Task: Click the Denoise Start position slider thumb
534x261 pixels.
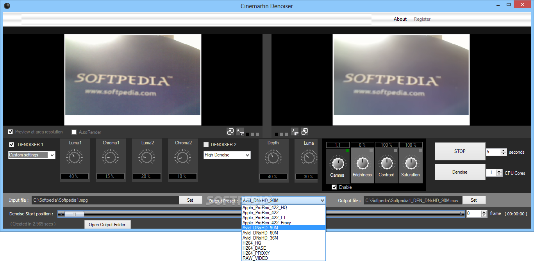Action: [75, 214]
